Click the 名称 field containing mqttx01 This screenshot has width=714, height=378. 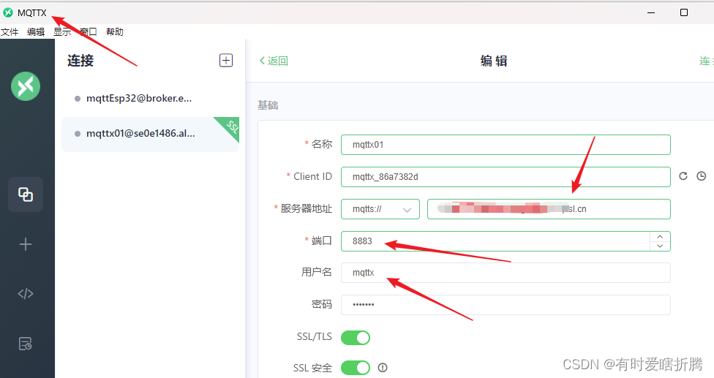tap(506, 145)
